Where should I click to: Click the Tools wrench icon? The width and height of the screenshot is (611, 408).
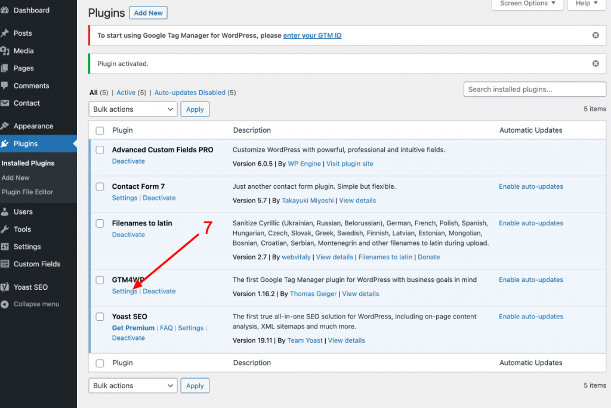point(5,229)
